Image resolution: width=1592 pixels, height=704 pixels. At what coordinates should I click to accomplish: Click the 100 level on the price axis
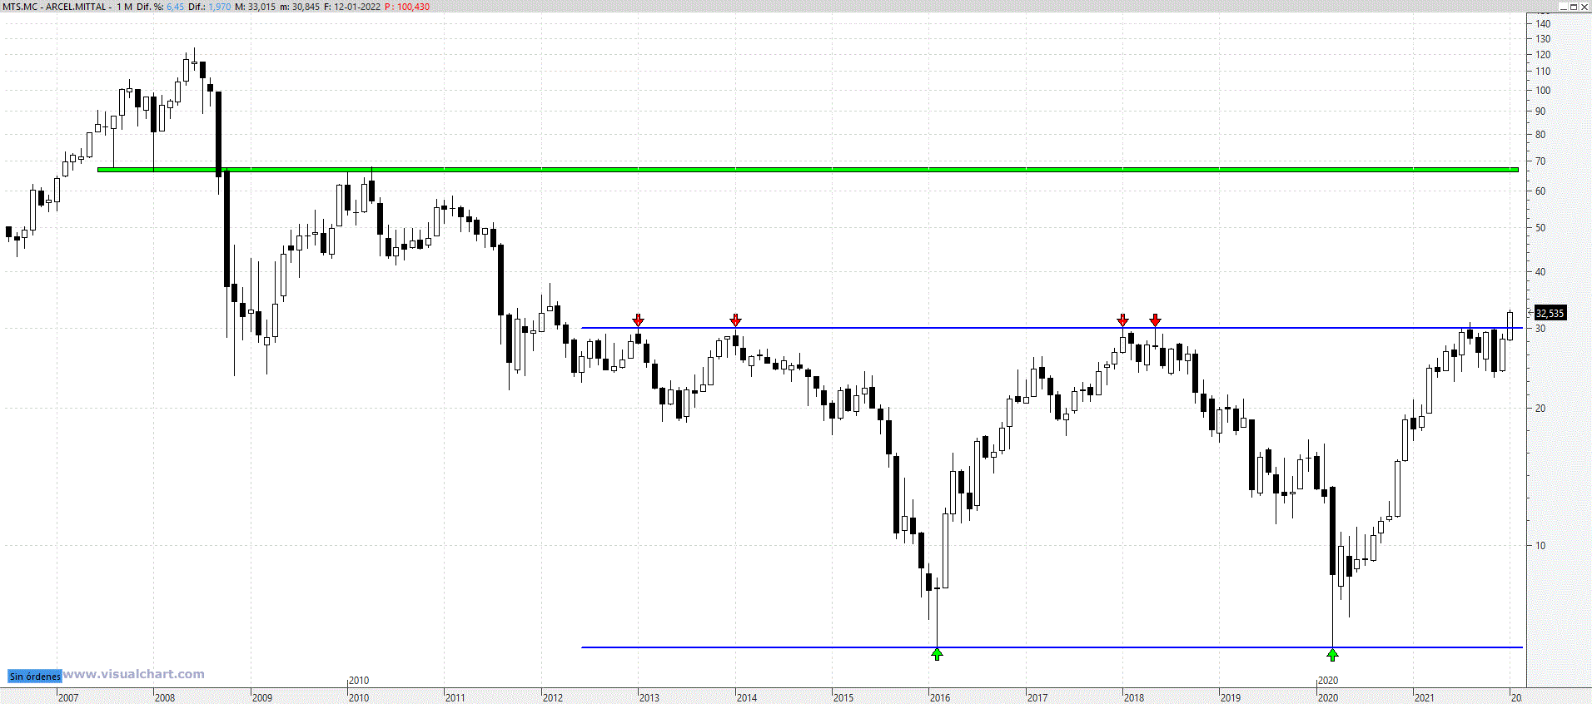click(1543, 90)
